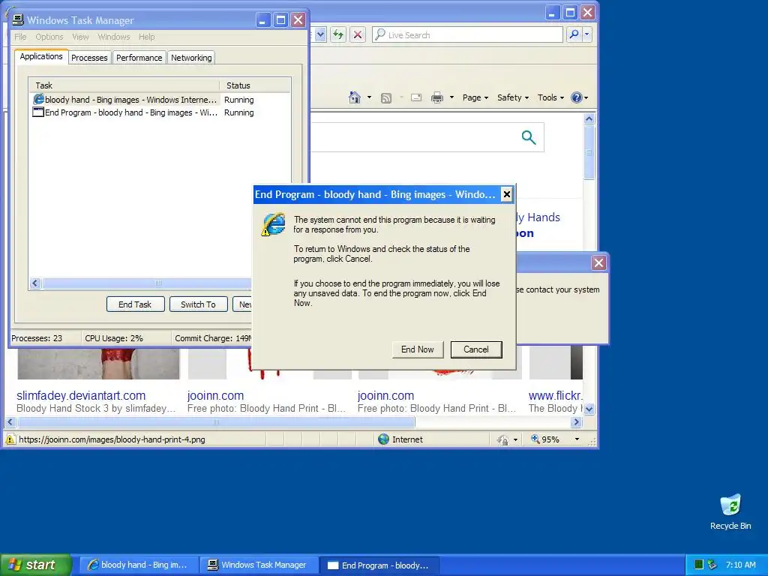Sort by the Task column header
Image resolution: width=768 pixels, height=576 pixels.
click(124, 85)
